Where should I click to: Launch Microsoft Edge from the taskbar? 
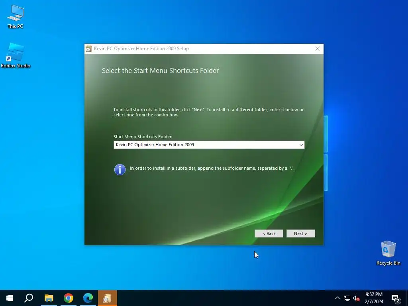[88, 298]
